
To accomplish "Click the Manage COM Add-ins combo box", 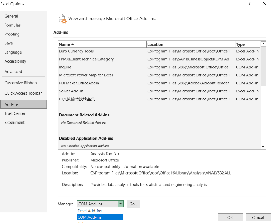I will pos(100,204).
